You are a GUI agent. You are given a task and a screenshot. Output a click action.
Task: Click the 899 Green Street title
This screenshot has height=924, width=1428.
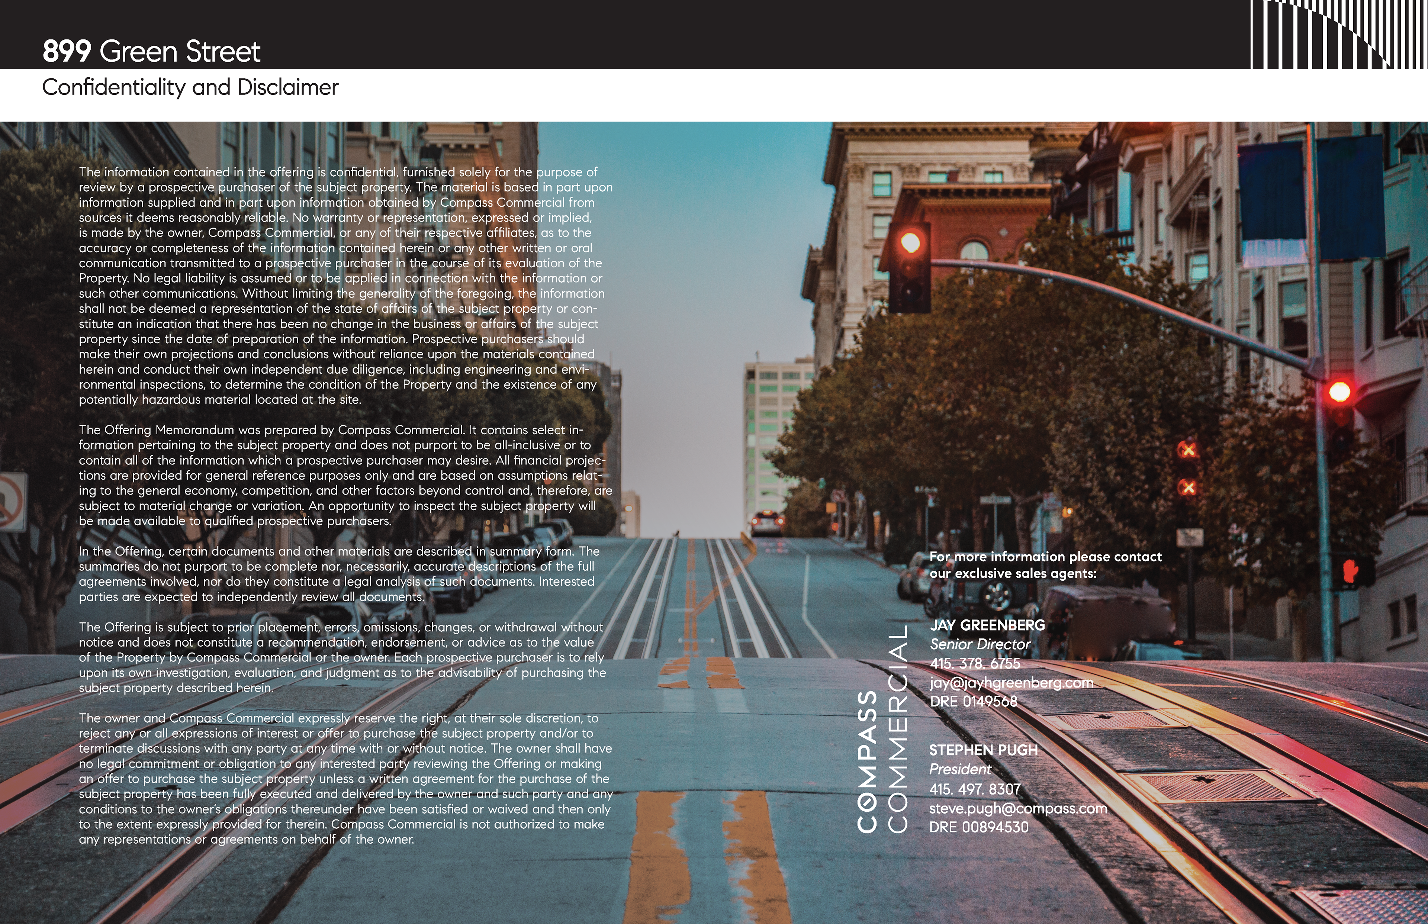151,52
